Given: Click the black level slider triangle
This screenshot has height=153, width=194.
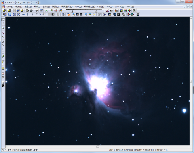Looking at the screenshot, I should click(x=72, y=11).
